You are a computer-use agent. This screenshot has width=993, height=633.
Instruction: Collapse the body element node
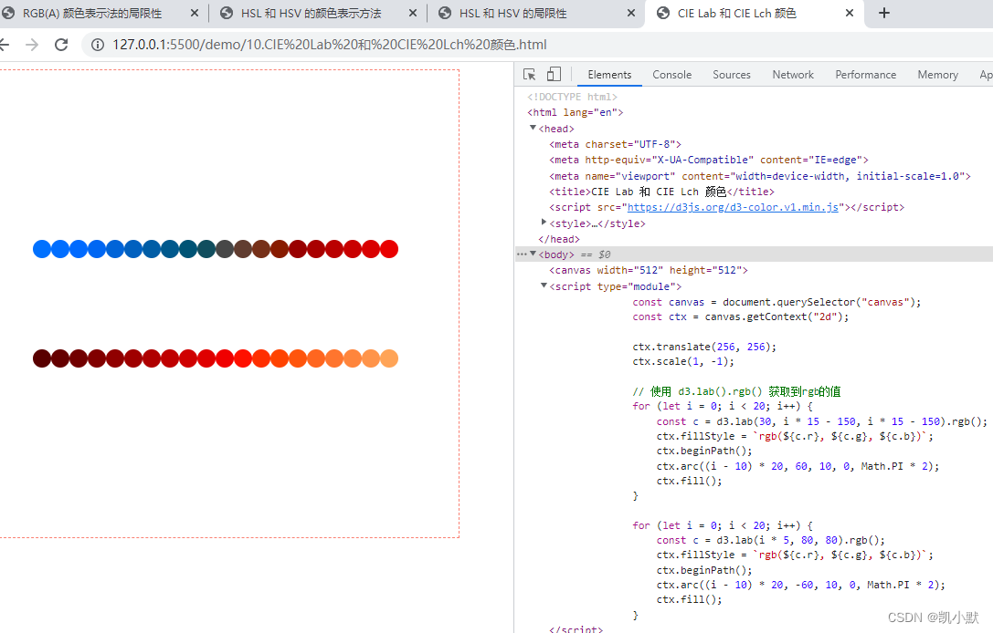pyautogui.click(x=533, y=254)
